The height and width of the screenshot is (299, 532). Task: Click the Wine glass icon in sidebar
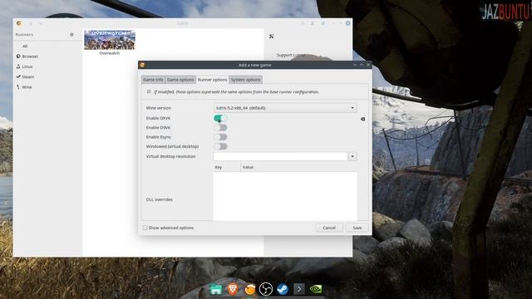18,87
